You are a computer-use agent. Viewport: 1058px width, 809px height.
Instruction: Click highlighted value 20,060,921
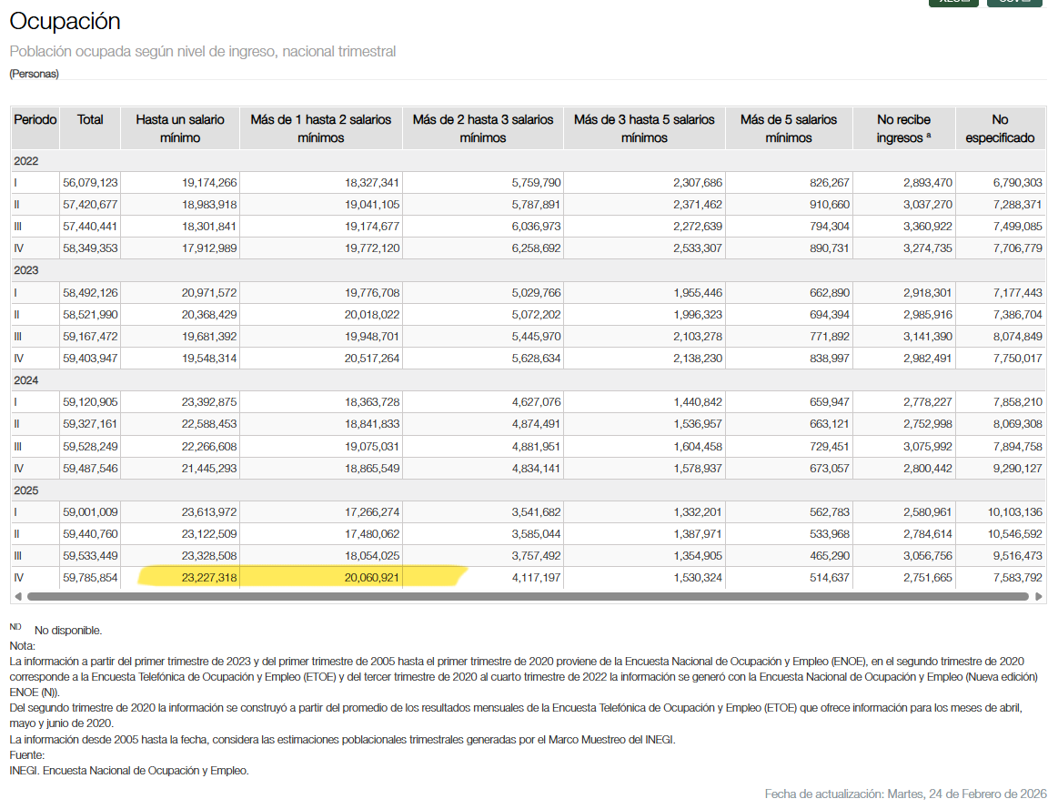(372, 577)
